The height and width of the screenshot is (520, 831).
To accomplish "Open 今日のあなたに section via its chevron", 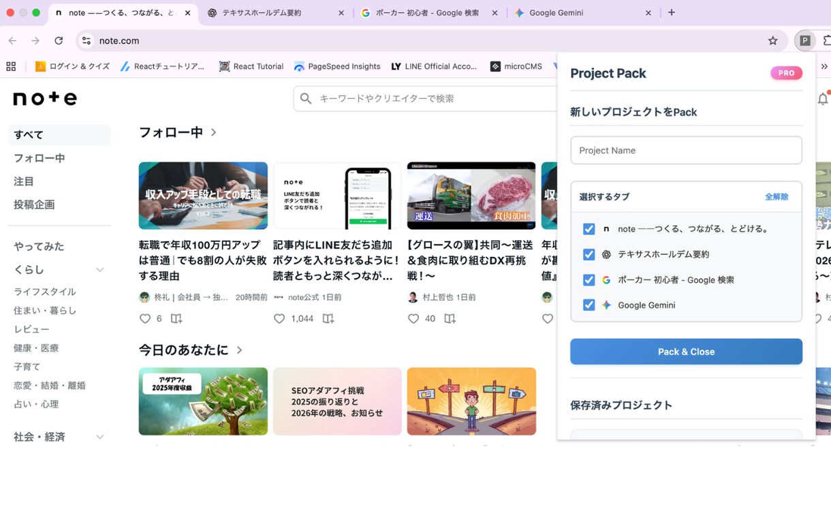I will click(x=239, y=350).
